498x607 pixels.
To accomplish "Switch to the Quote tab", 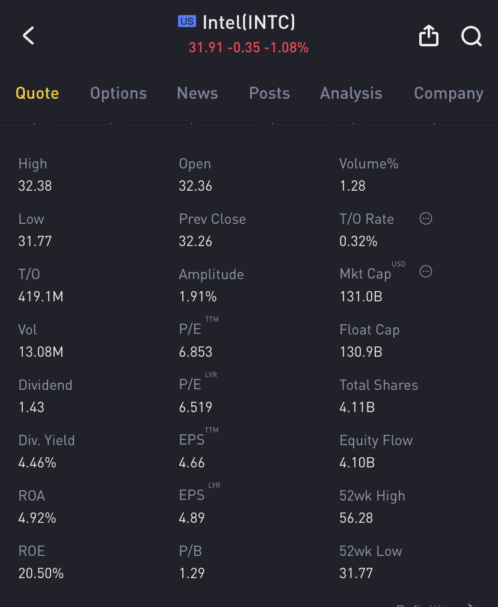I will (x=37, y=93).
